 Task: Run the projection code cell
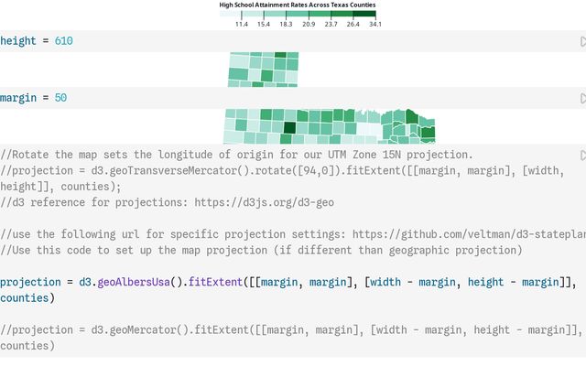(x=582, y=155)
